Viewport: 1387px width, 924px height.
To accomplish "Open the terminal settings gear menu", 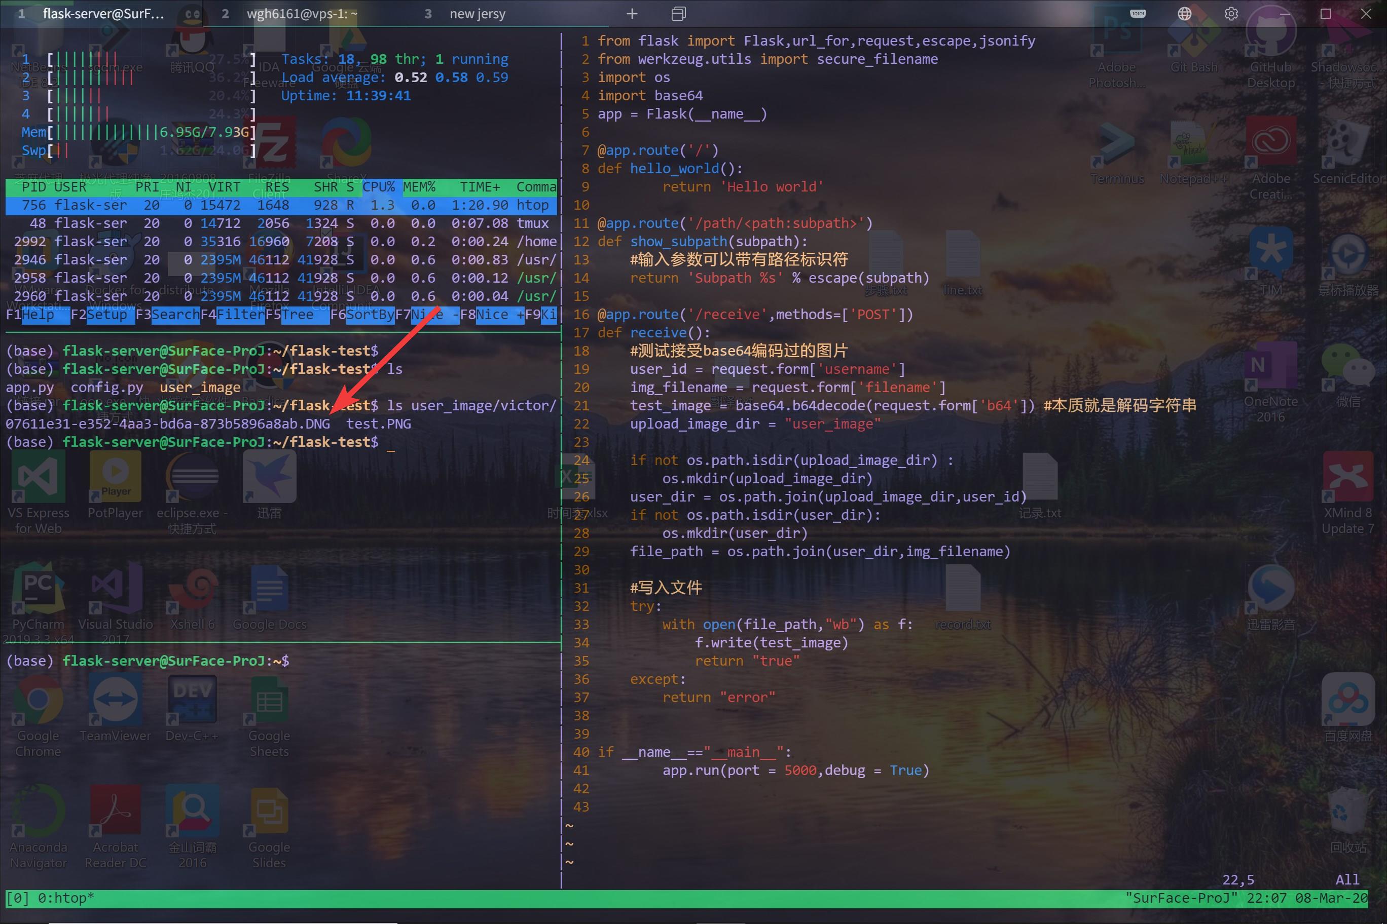I will click(1231, 13).
